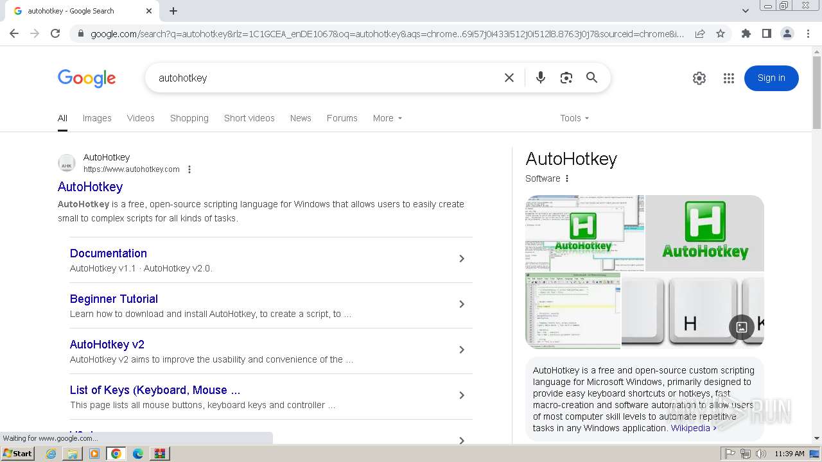This screenshot has height=462, width=822.
Task: Open the Beginner Tutorial sitelink
Action: [x=114, y=298]
